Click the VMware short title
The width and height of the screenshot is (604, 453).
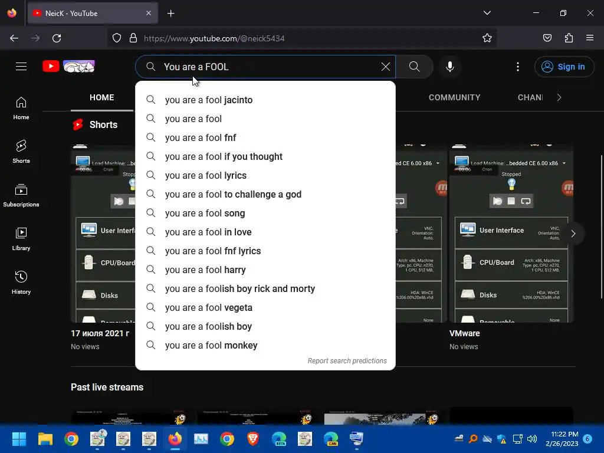pyautogui.click(x=465, y=333)
